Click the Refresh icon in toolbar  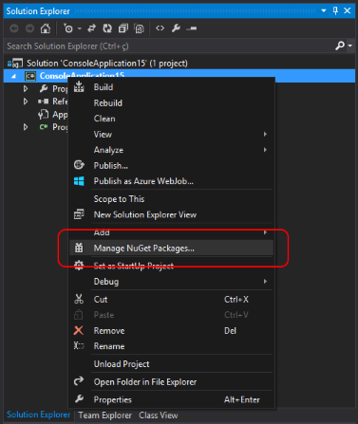pyautogui.click(x=107, y=28)
